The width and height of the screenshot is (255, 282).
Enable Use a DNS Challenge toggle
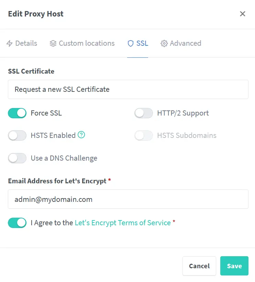click(x=17, y=158)
